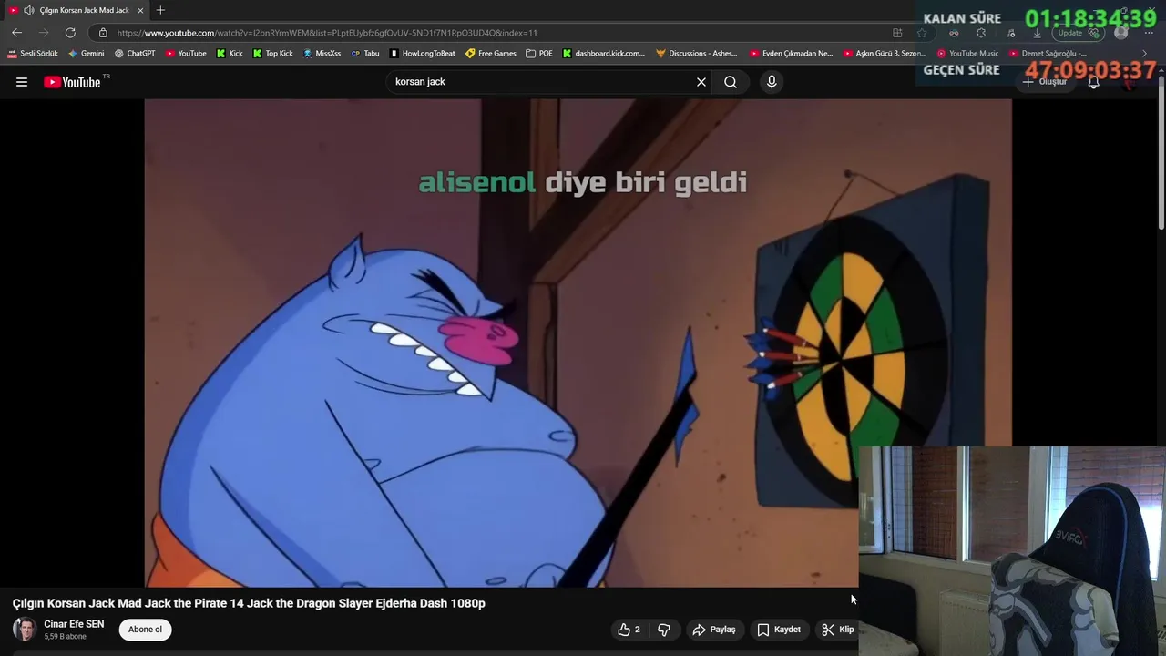Open the YouTube bookmark
The width and height of the screenshot is (1166, 656).
tap(186, 54)
